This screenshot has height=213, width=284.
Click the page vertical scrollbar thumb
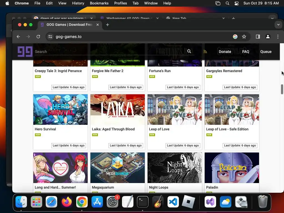click(x=282, y=89)
